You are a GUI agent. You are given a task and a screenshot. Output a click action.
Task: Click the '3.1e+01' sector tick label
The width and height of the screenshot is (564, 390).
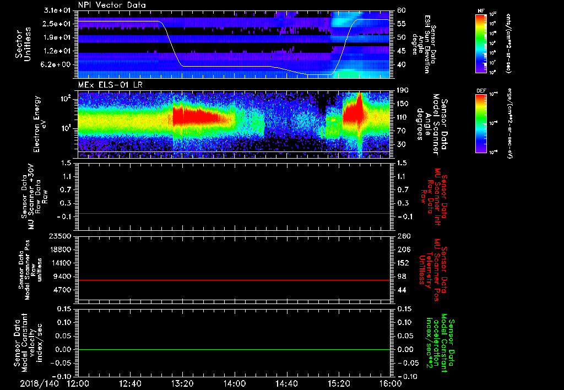pos(57,10)
